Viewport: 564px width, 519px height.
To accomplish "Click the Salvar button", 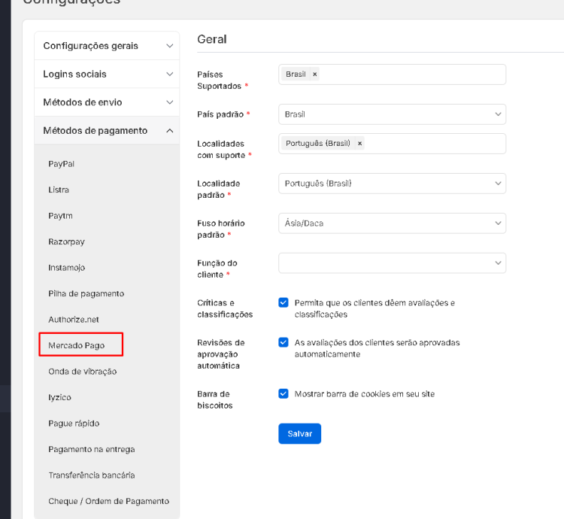I will [299, 434].
